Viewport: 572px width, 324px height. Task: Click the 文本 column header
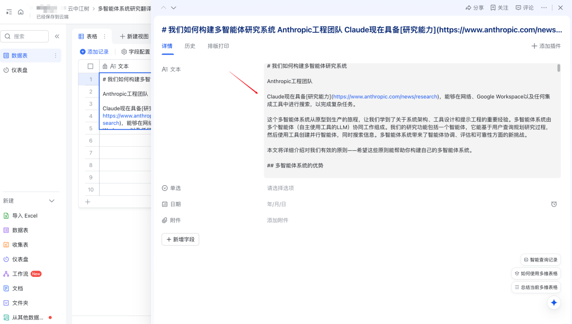(126, 66)
